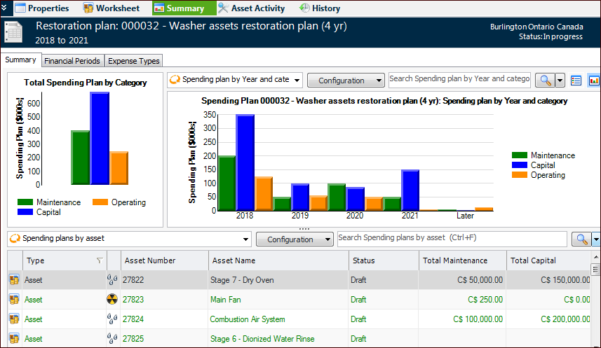Open the History tab

pyautogui.click(x=320, y=8)
